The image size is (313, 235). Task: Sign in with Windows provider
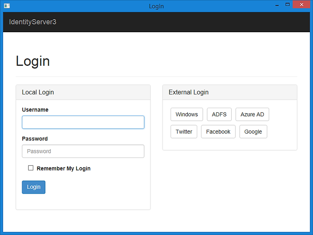pos(186,114)
